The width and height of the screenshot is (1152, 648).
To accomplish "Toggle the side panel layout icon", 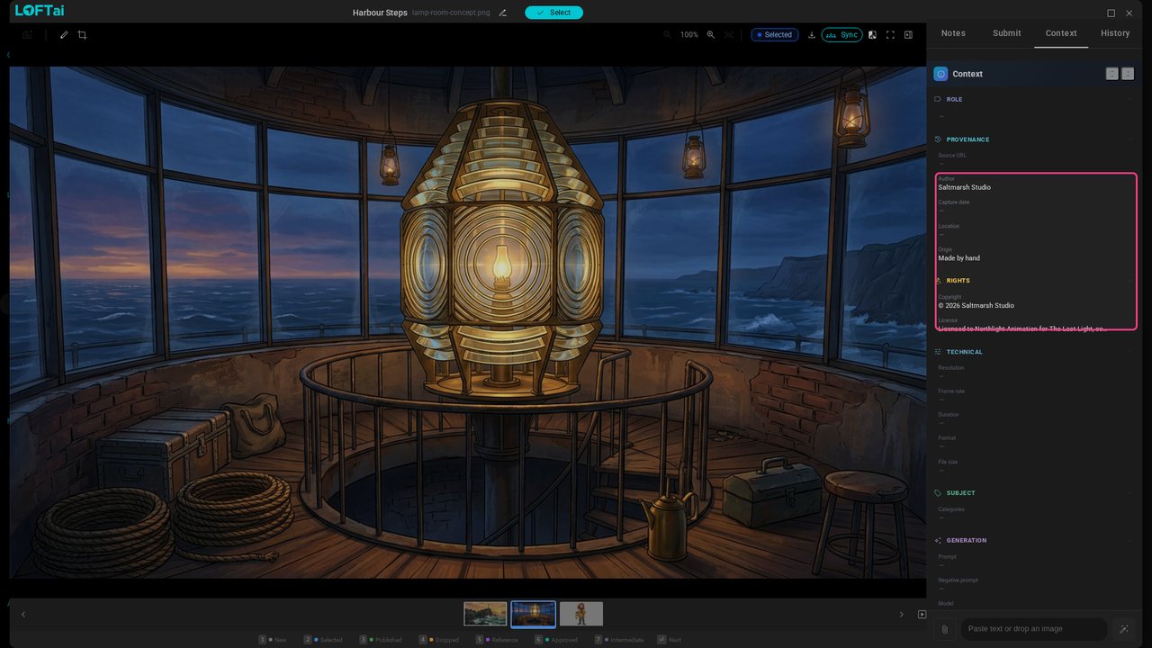I will pos(908,35).
